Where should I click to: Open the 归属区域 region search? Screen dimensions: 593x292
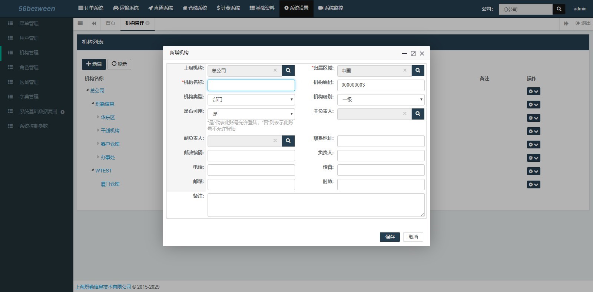418,70
